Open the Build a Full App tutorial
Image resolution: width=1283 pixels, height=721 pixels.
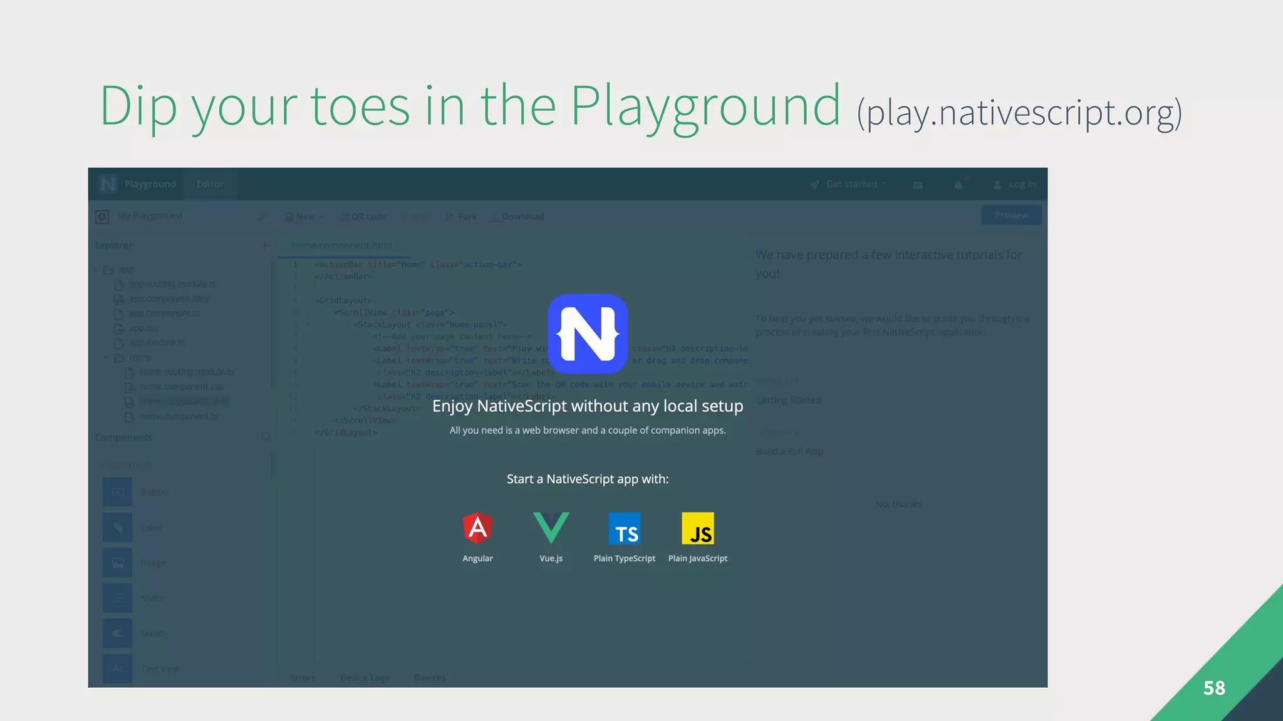(x=789, y=451)
